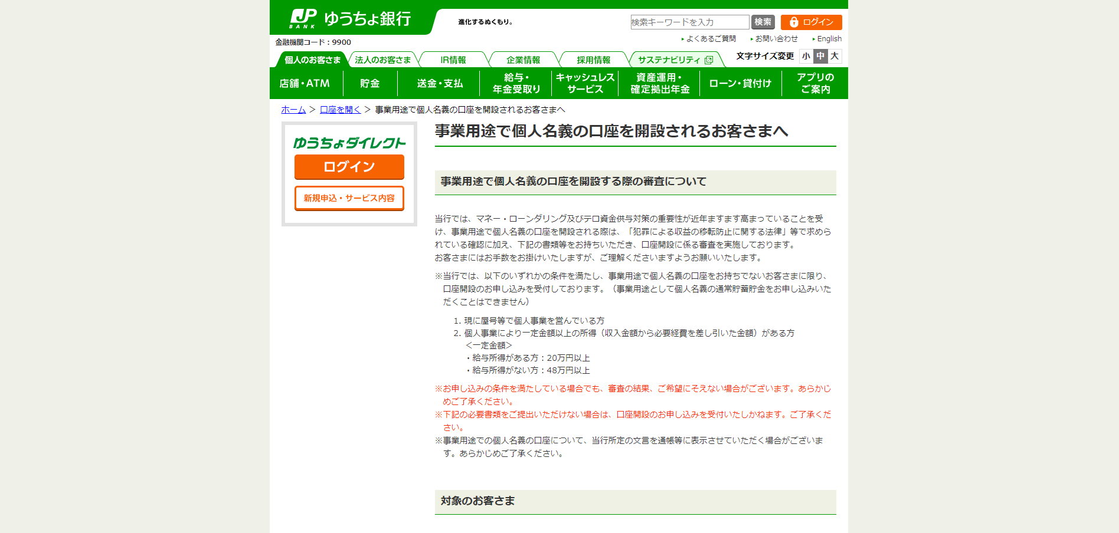Viewport: 1119px width, 533px height.
Task: Open the アプリのご案内 menu item
Action: click(815, 83)
